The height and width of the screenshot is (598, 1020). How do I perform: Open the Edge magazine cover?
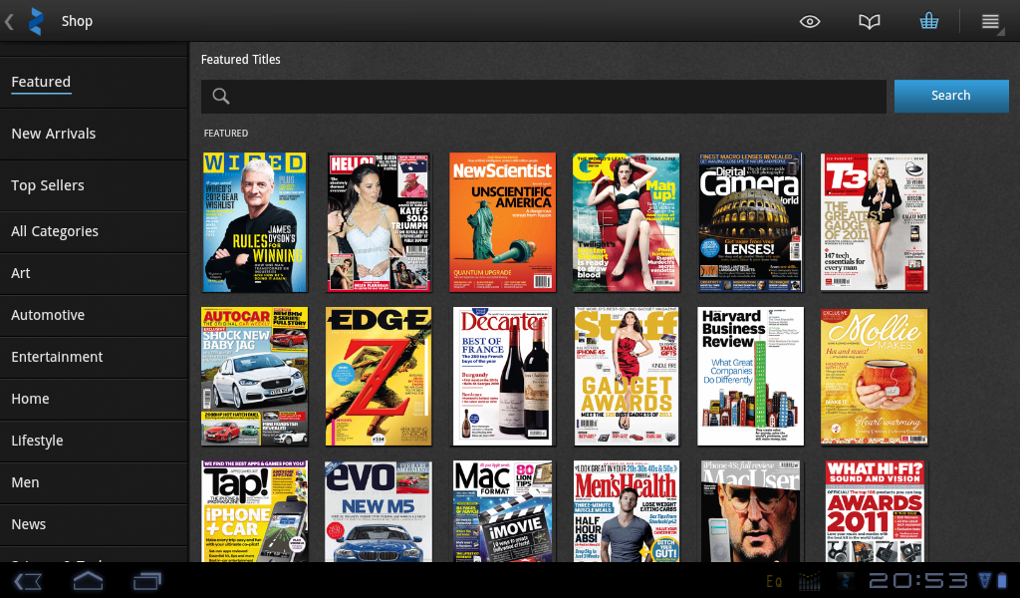[379, 376]
